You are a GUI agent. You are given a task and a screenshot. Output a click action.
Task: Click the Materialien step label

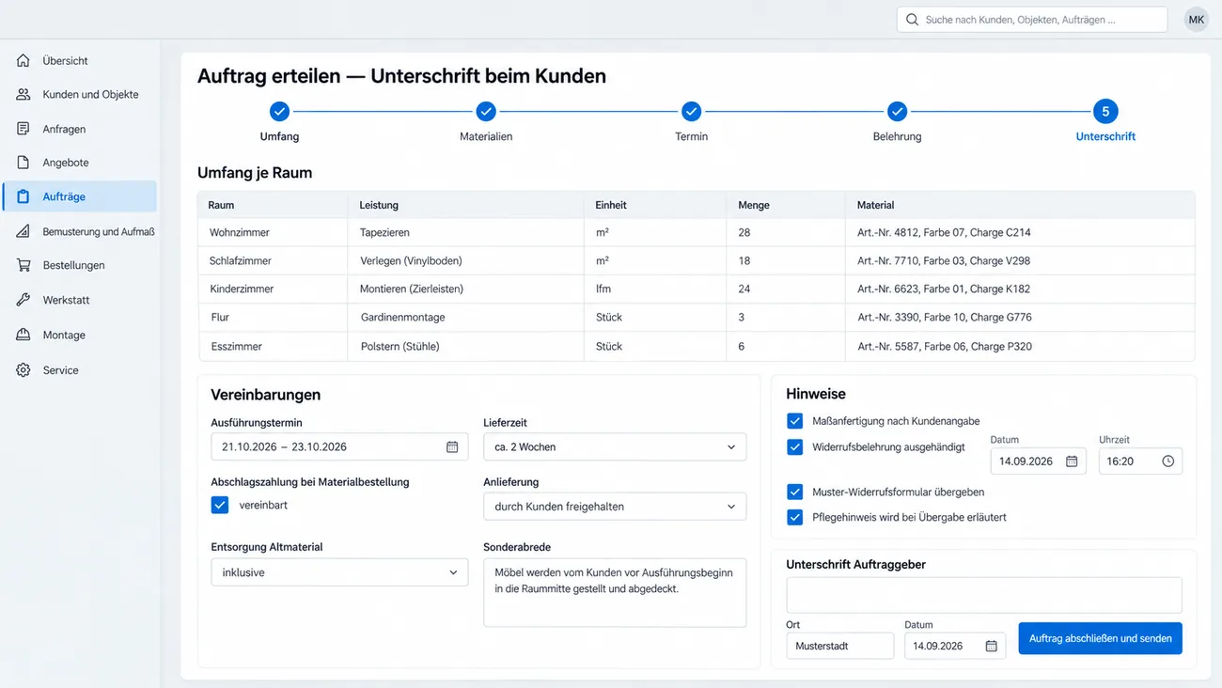point(486,136)
